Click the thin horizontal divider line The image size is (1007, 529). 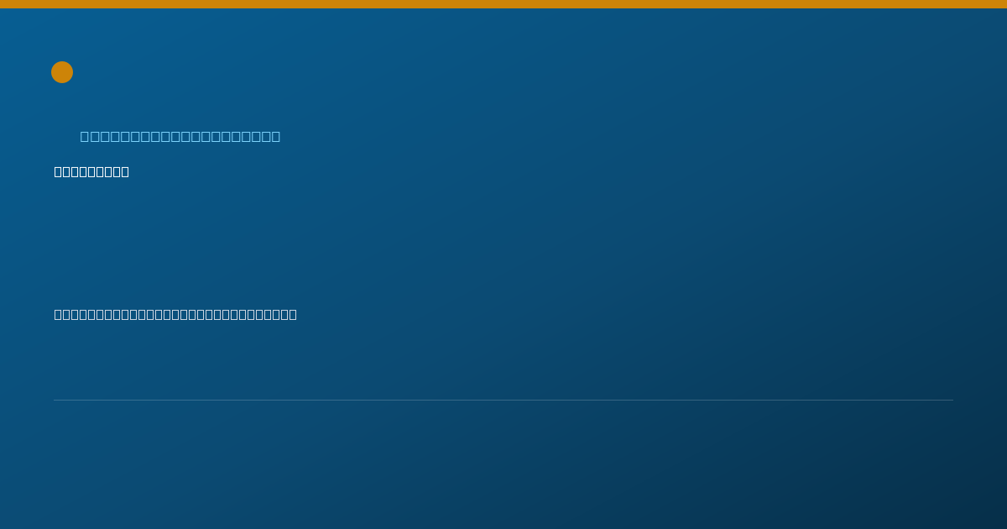coord(503,400)
